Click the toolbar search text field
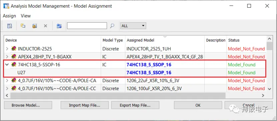This screenshot has height=121, width=277. tap(87, 26)
